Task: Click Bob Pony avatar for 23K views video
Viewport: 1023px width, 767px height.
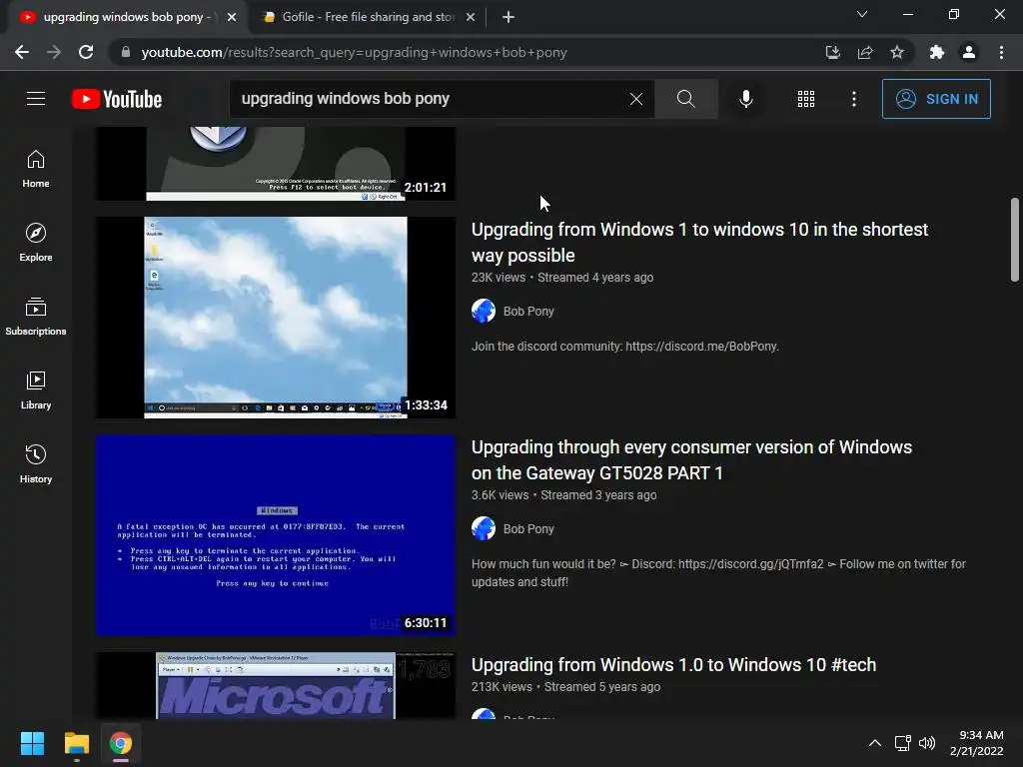Action: pos(484,312)
